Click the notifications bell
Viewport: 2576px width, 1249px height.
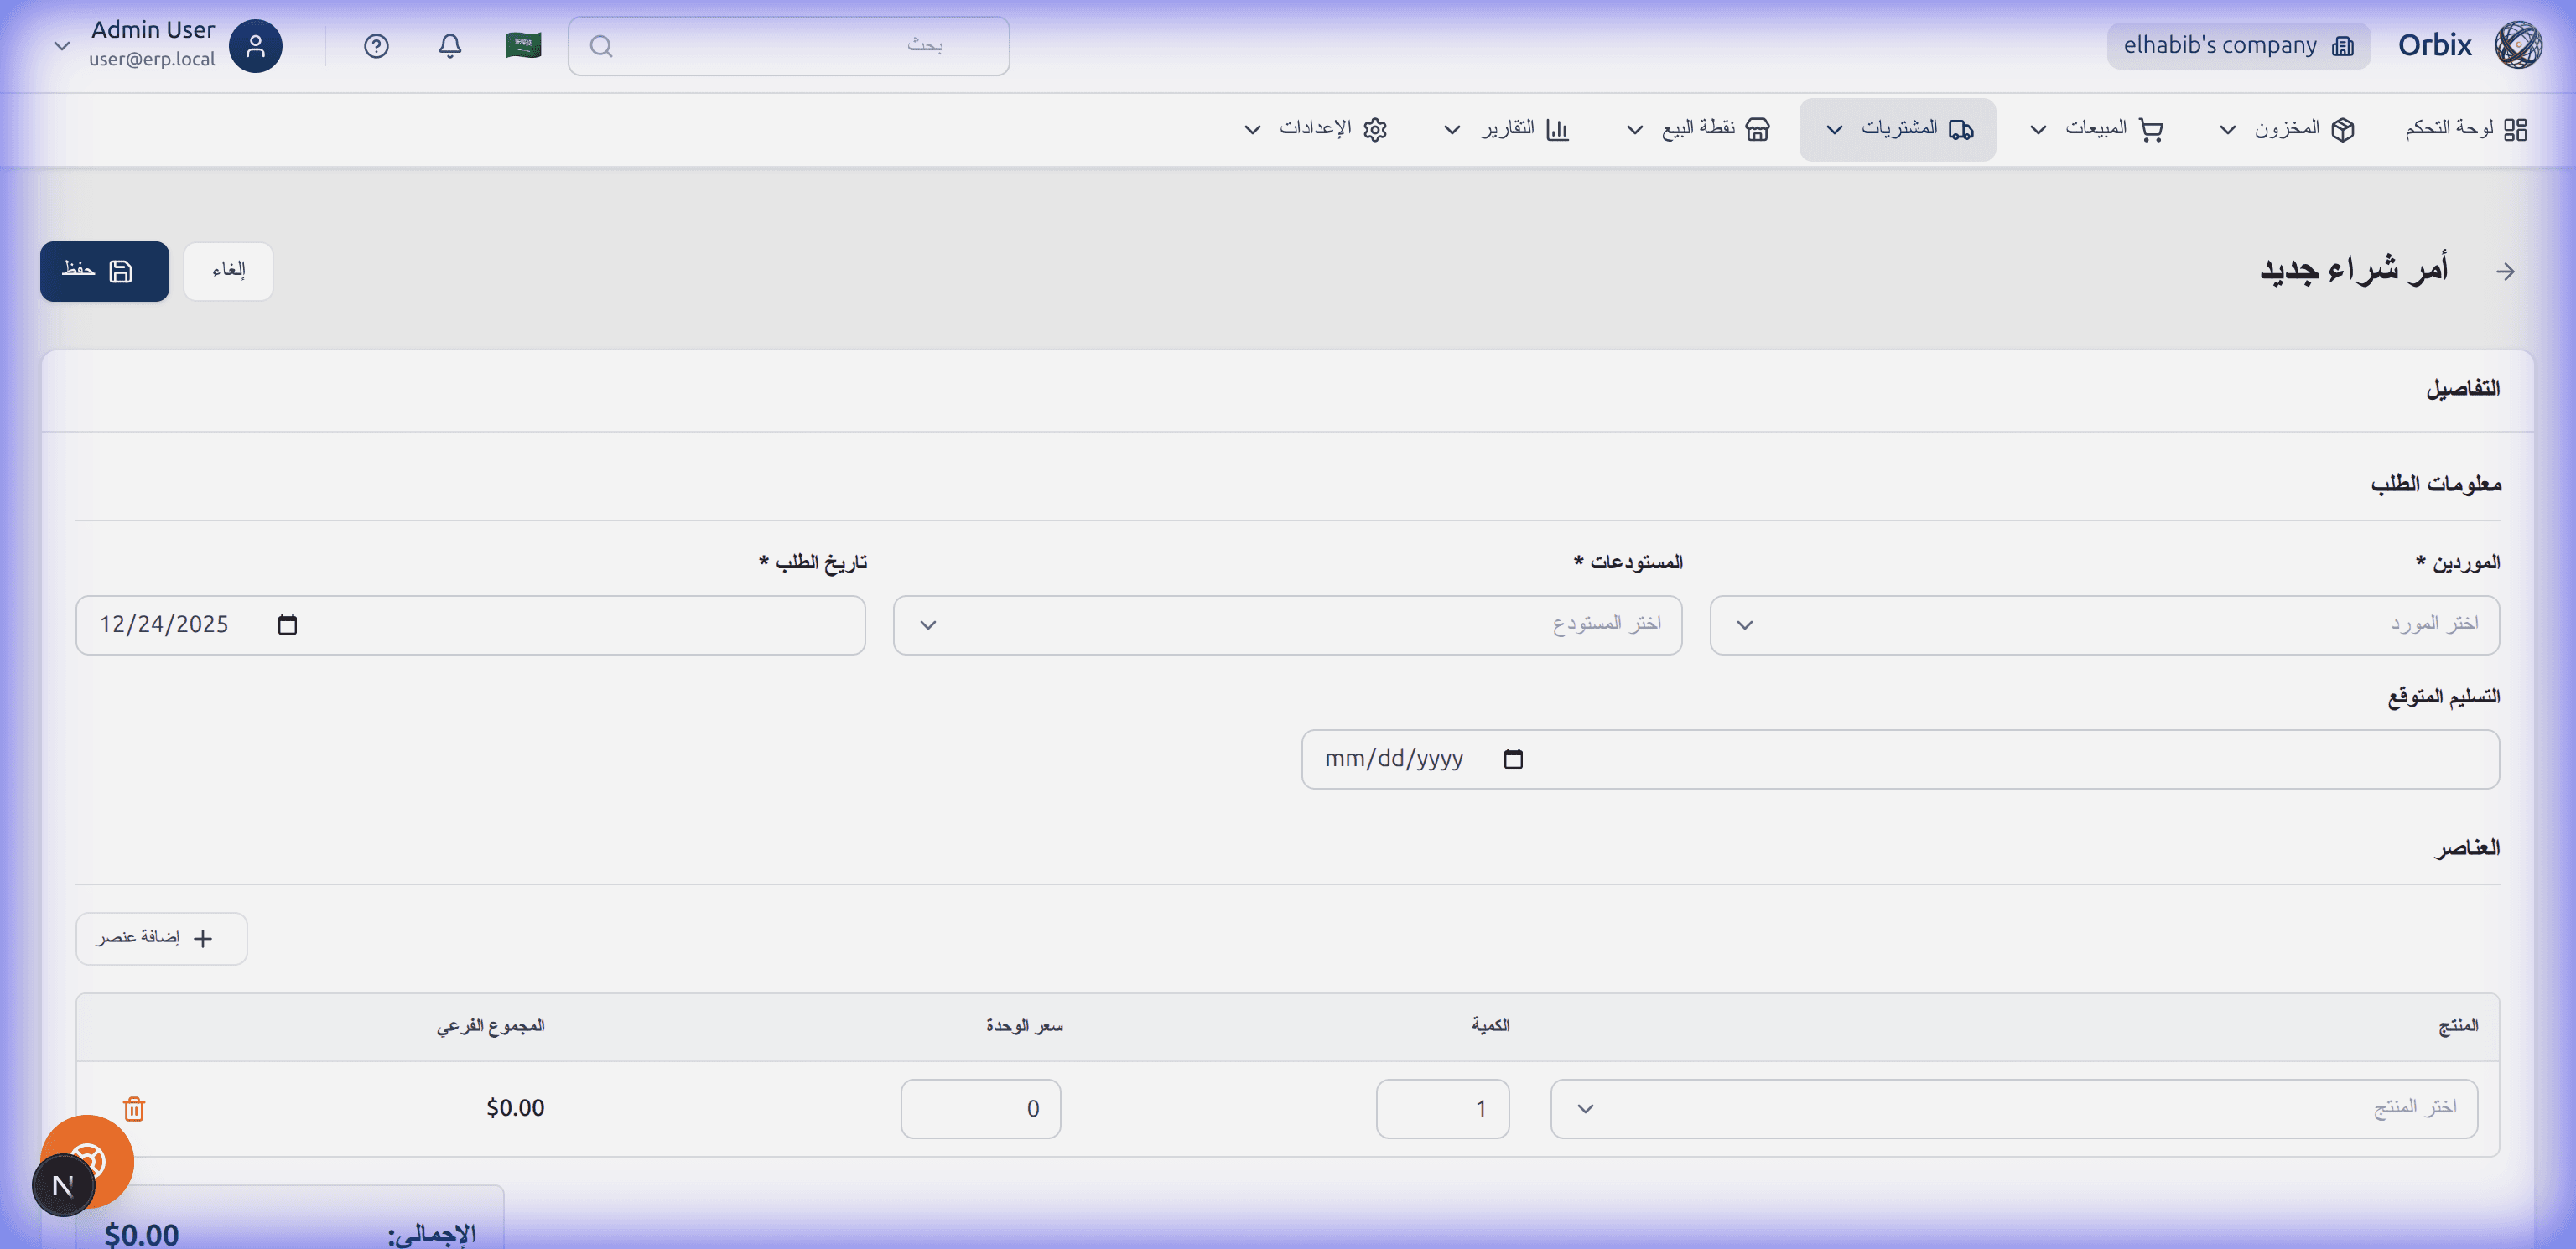point(450,45)
